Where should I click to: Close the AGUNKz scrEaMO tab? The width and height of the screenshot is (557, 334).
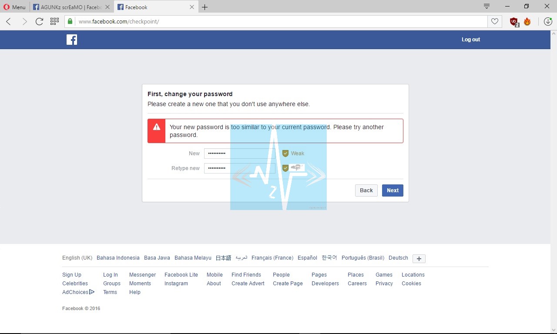tap(107, 7)
